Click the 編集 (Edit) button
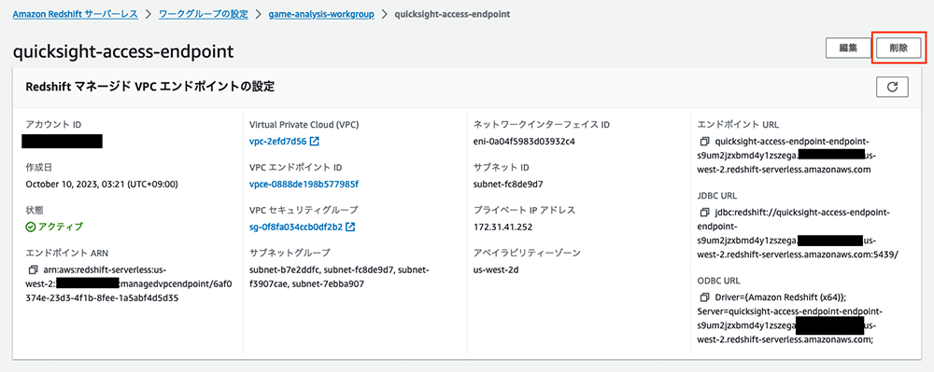Screen dimensions: 934x372 tap(848, 48)
